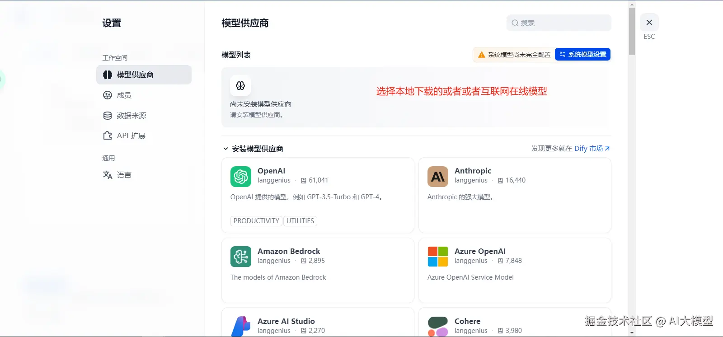The image size is (723, 337).
Task: Click The models of Amazon Bedrock description
Action: (278, 277)
